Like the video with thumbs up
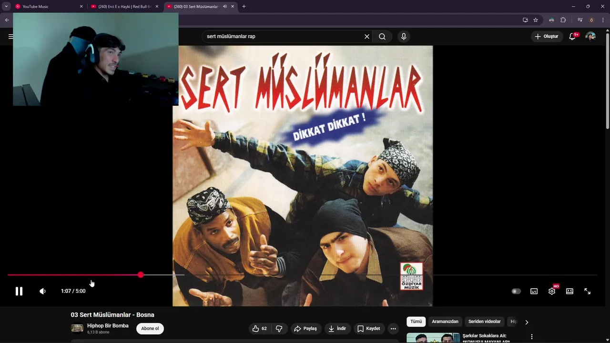The image size is (610, 343). (260, 328)
